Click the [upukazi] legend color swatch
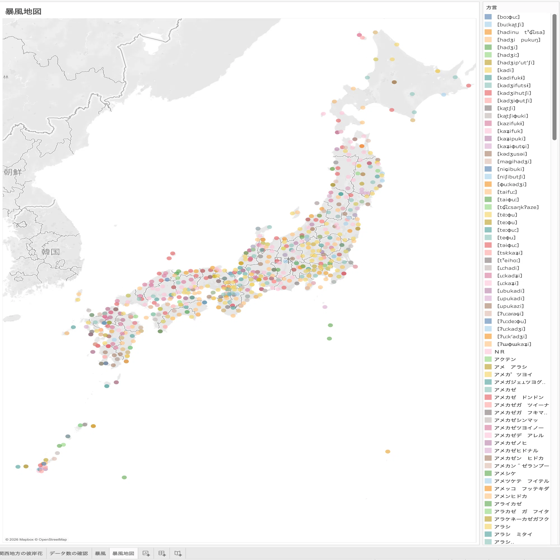Screen dimensions: 560x560 click(x=488, y=306)
